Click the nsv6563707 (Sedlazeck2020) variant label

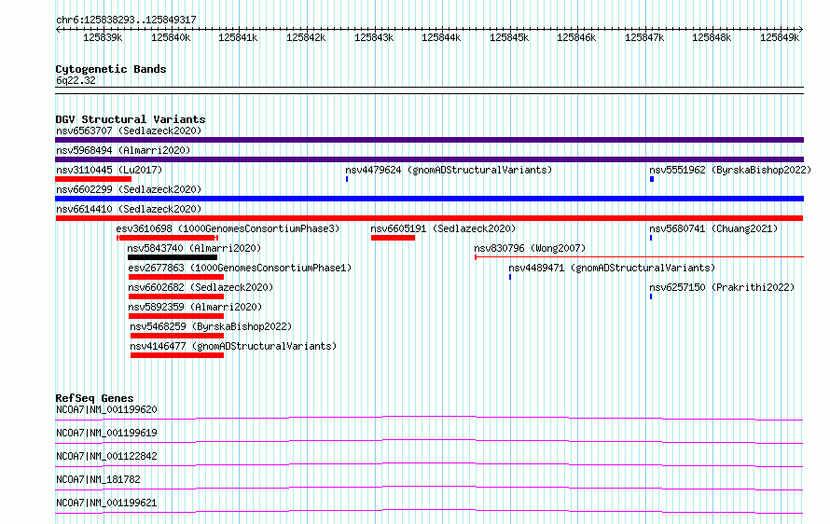click(129, 131)
